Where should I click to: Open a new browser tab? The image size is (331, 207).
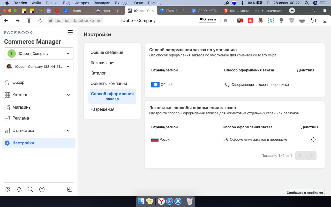[x=292, y=11]
